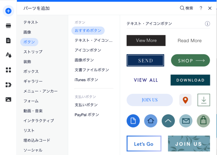Pick the navy SEND button preset
This screenshot has width=217, height=155.
click(x=145, y=61)
